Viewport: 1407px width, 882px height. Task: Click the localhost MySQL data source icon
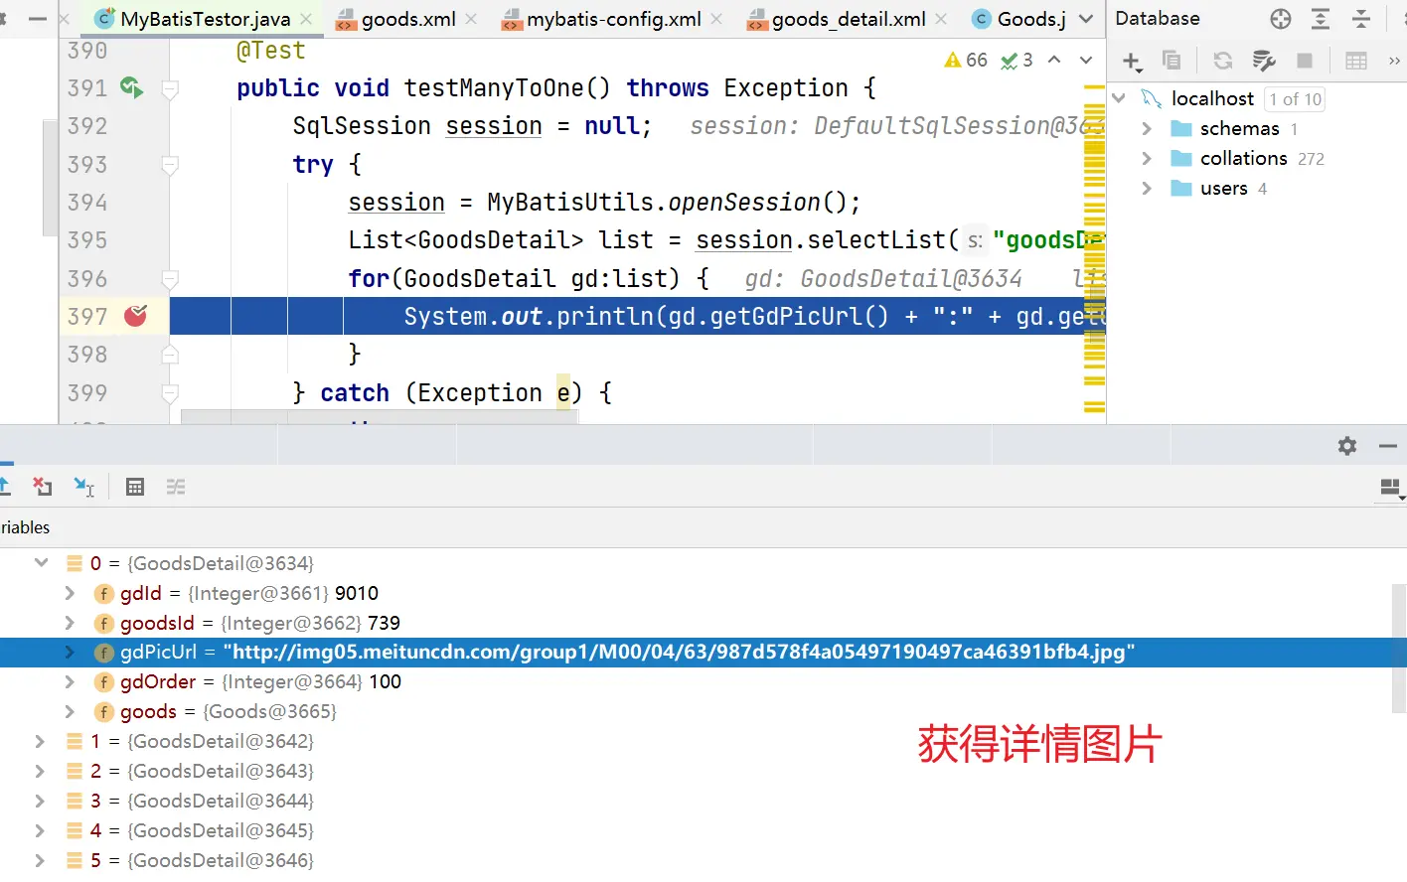click(1152, 98)
